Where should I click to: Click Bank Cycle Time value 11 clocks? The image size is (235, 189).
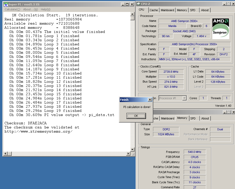195,182
